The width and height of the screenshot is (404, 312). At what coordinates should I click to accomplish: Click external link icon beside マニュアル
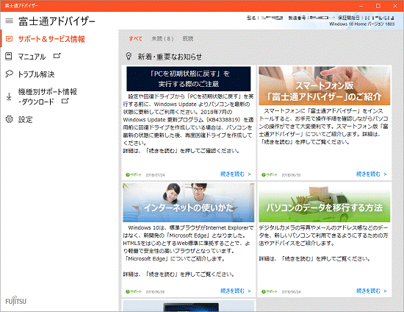click(x=57, y=55)
